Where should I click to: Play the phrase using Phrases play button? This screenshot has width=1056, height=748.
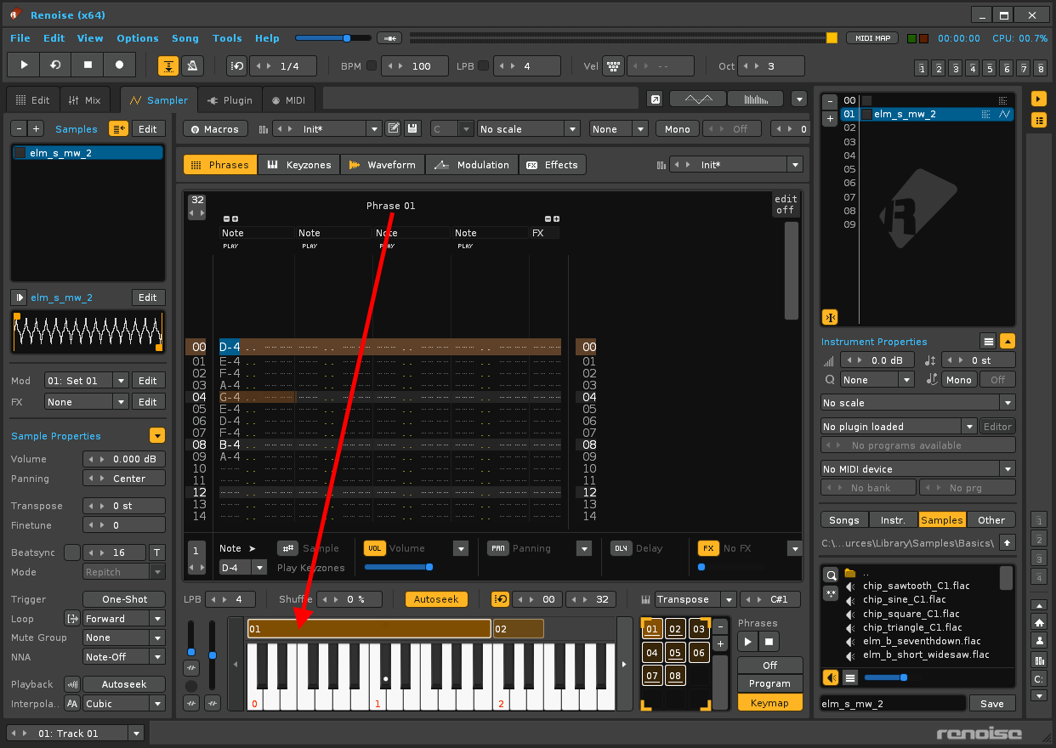(x=747, y=642)
